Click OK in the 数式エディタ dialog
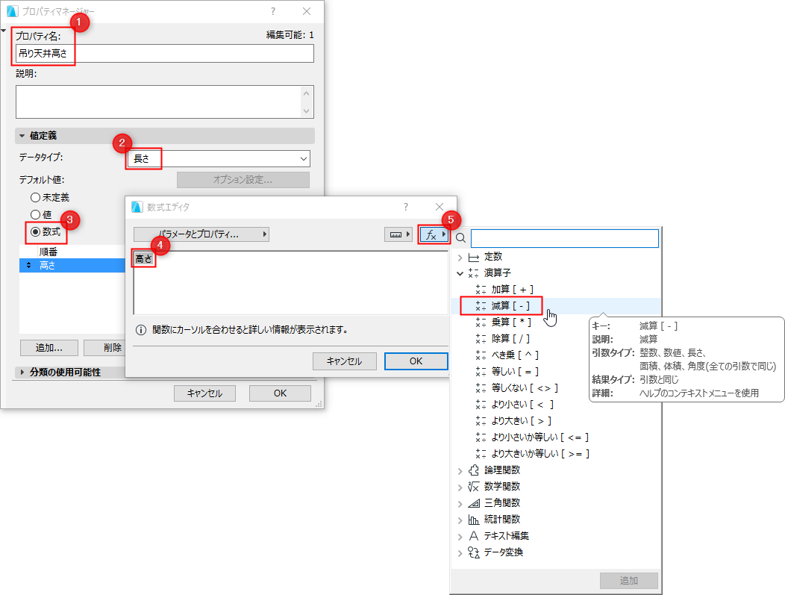785x595 pixels. point(416,361)
